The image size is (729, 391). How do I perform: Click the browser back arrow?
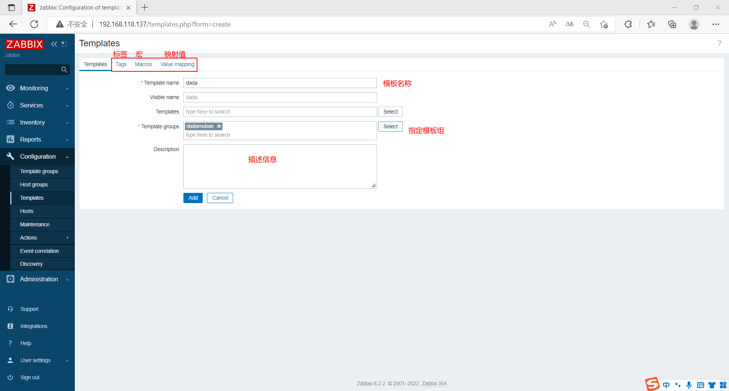pos(13,24)
